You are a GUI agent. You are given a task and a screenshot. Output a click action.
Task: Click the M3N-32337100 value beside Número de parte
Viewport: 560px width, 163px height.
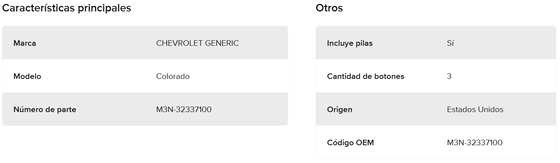(184, 109)
